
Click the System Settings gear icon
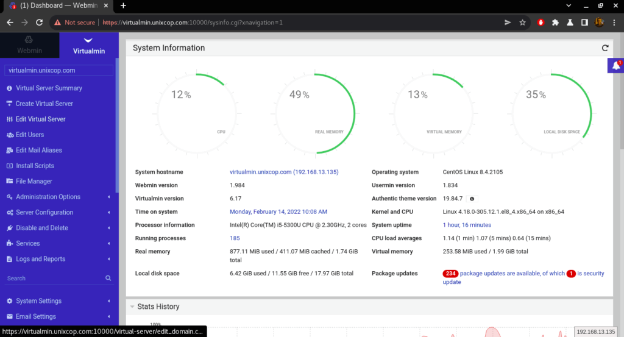point(10,301)
